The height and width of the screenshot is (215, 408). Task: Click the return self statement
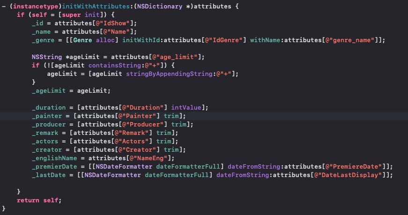click(39, 200)
